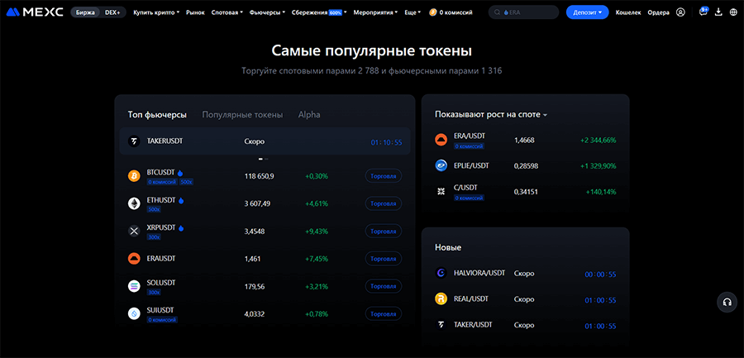This screenshot has height=358, width=744.
Task: Click the SUI coin icon
Action: (x=134, y=314)
